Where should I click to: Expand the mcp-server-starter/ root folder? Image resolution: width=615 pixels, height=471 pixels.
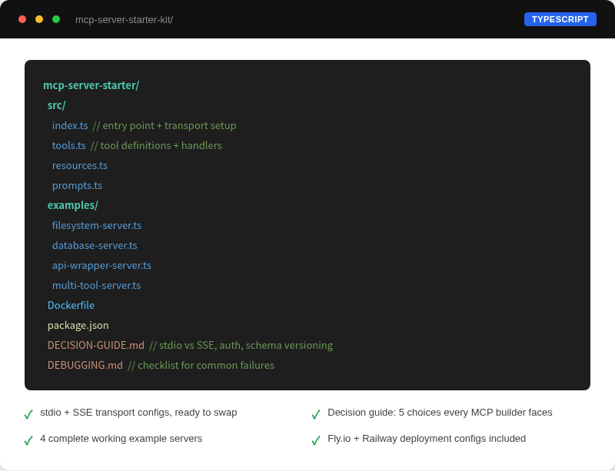pos(91,85)
